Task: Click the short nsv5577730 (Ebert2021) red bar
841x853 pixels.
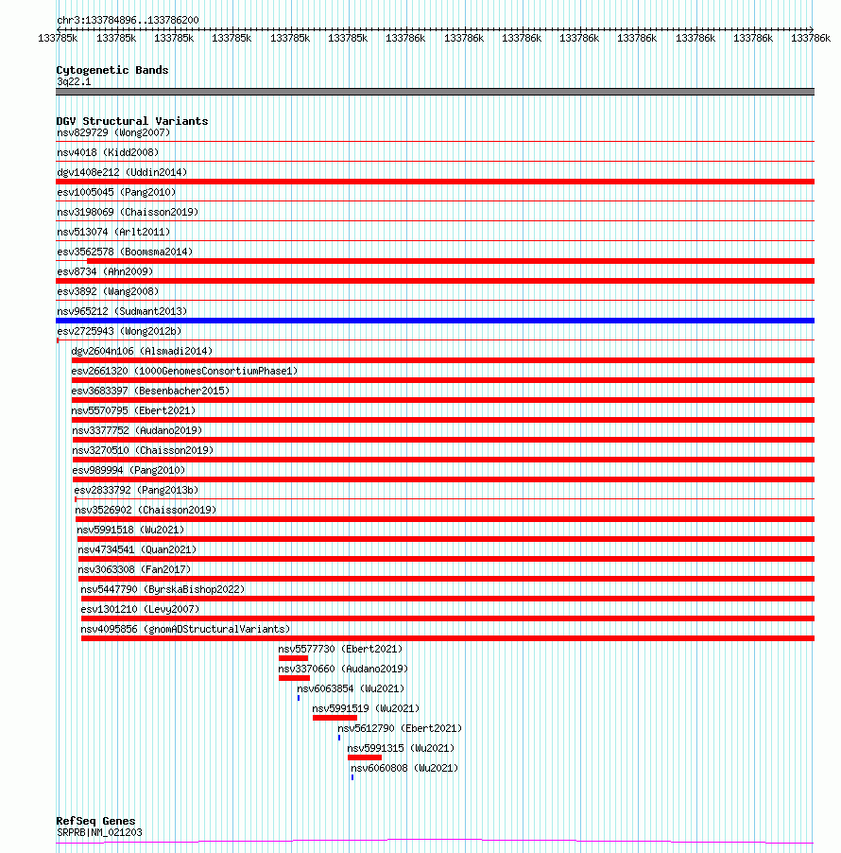Action: pos(294,658)
